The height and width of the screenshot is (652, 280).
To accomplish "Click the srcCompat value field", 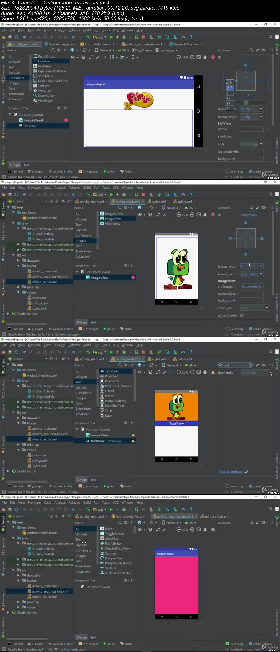I will 252,287.
